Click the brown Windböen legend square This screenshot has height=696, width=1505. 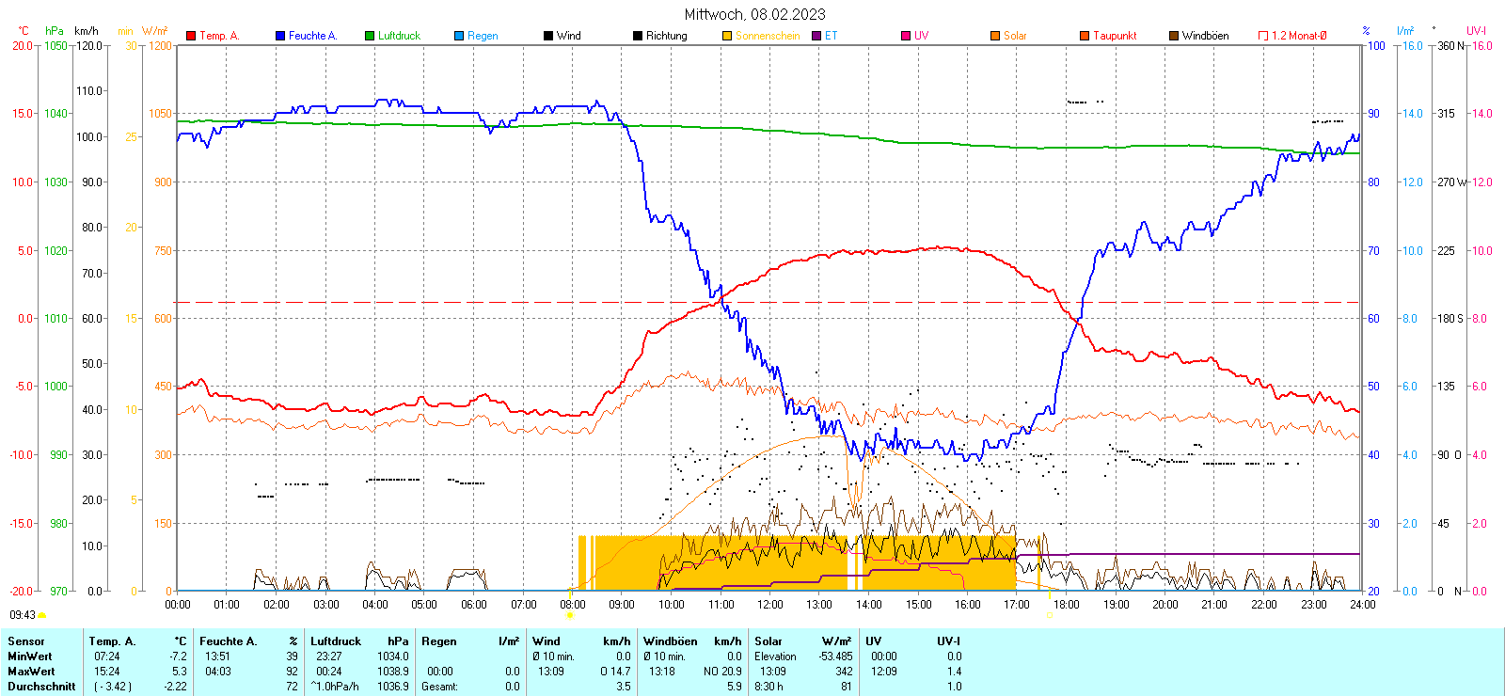(1174, 36)
